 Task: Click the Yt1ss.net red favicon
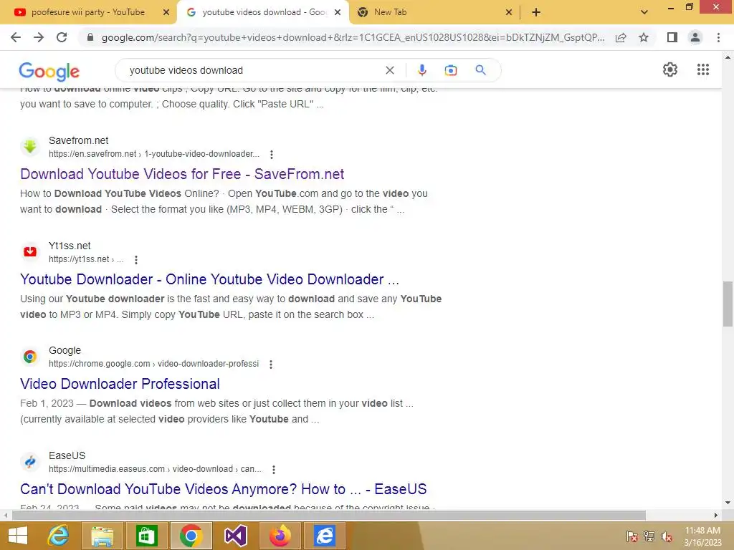[30, 252]
